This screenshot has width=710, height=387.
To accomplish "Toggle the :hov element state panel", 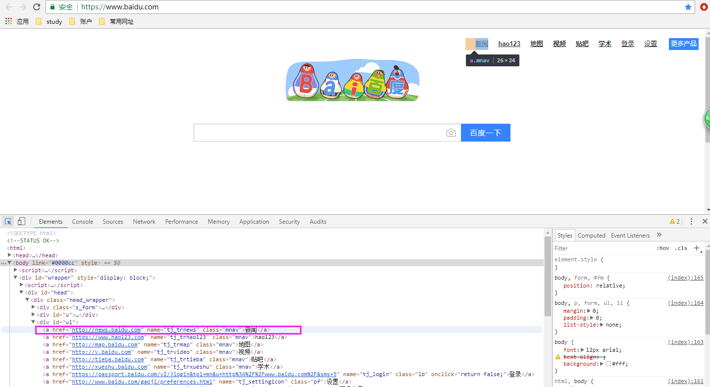I will point(663,248).
